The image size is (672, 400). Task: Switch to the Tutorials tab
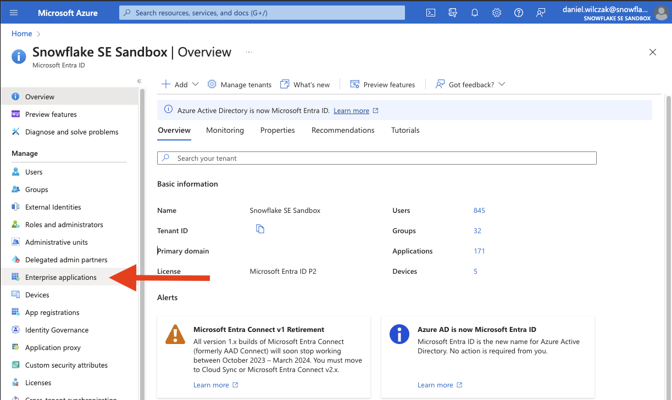point(406,130)
